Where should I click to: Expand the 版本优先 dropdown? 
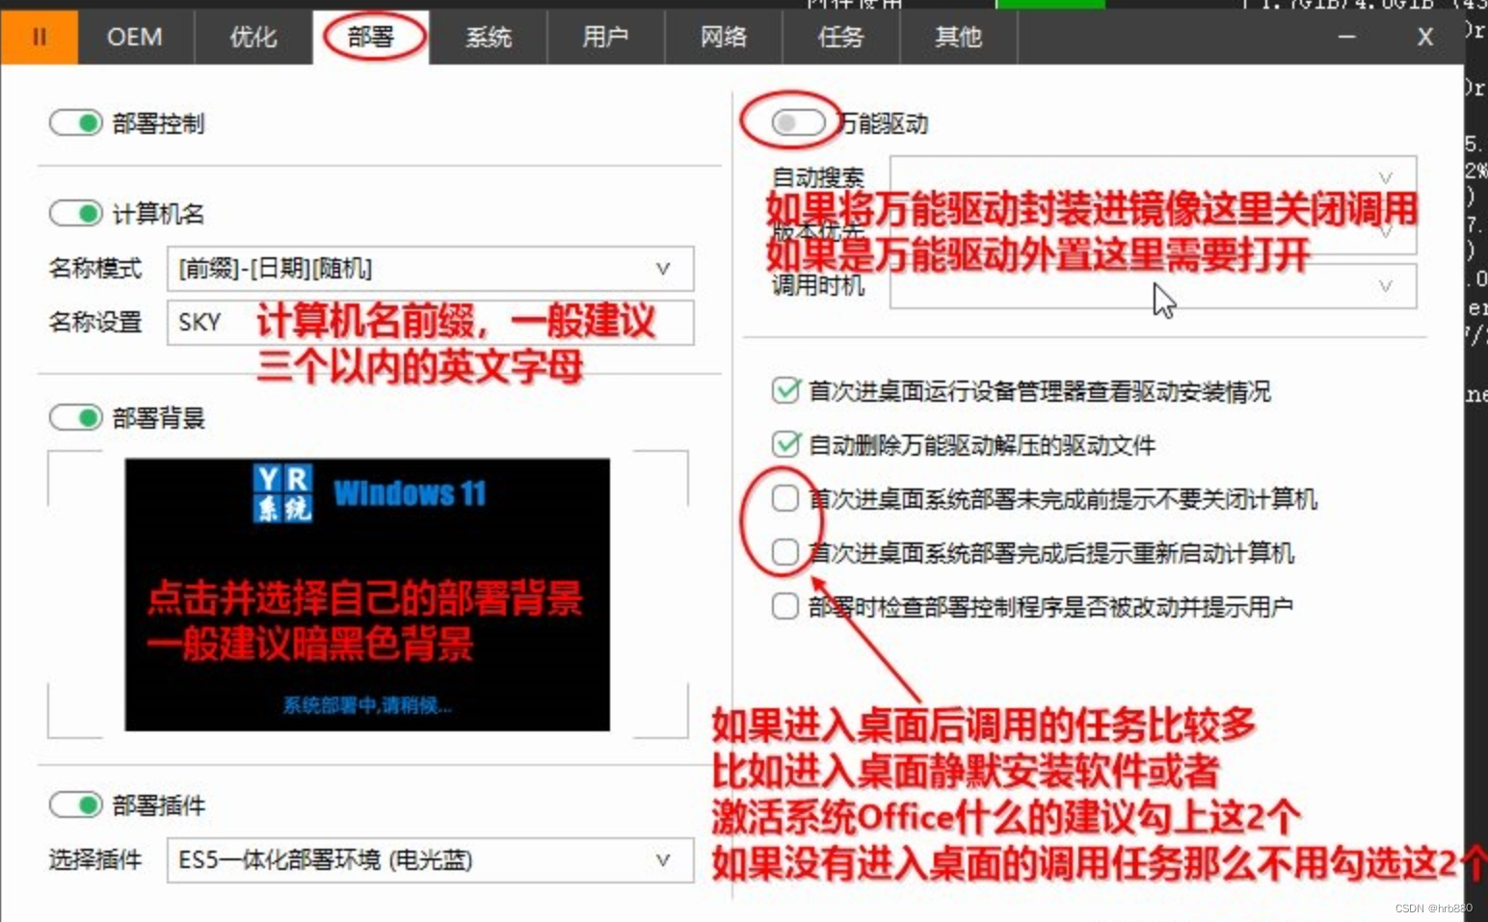(x=1153, y=232)
